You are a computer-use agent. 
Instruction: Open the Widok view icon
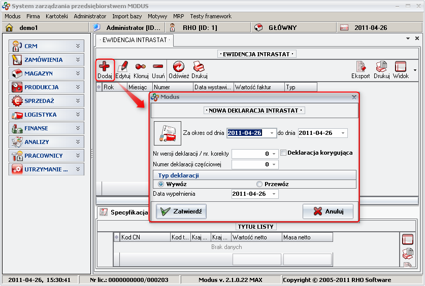click(401, 66)
